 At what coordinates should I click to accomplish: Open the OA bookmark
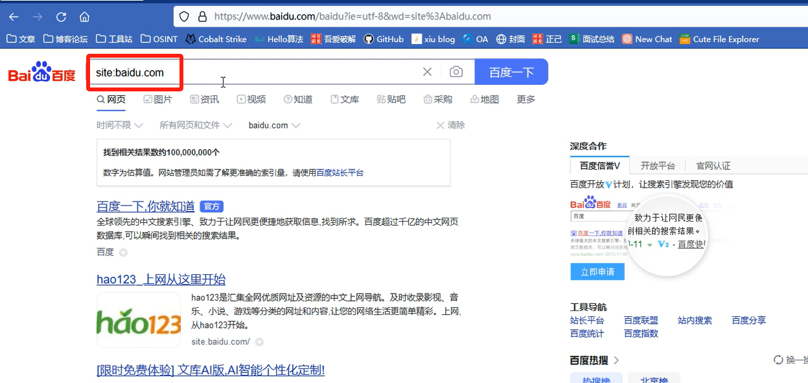pos(476,39)
